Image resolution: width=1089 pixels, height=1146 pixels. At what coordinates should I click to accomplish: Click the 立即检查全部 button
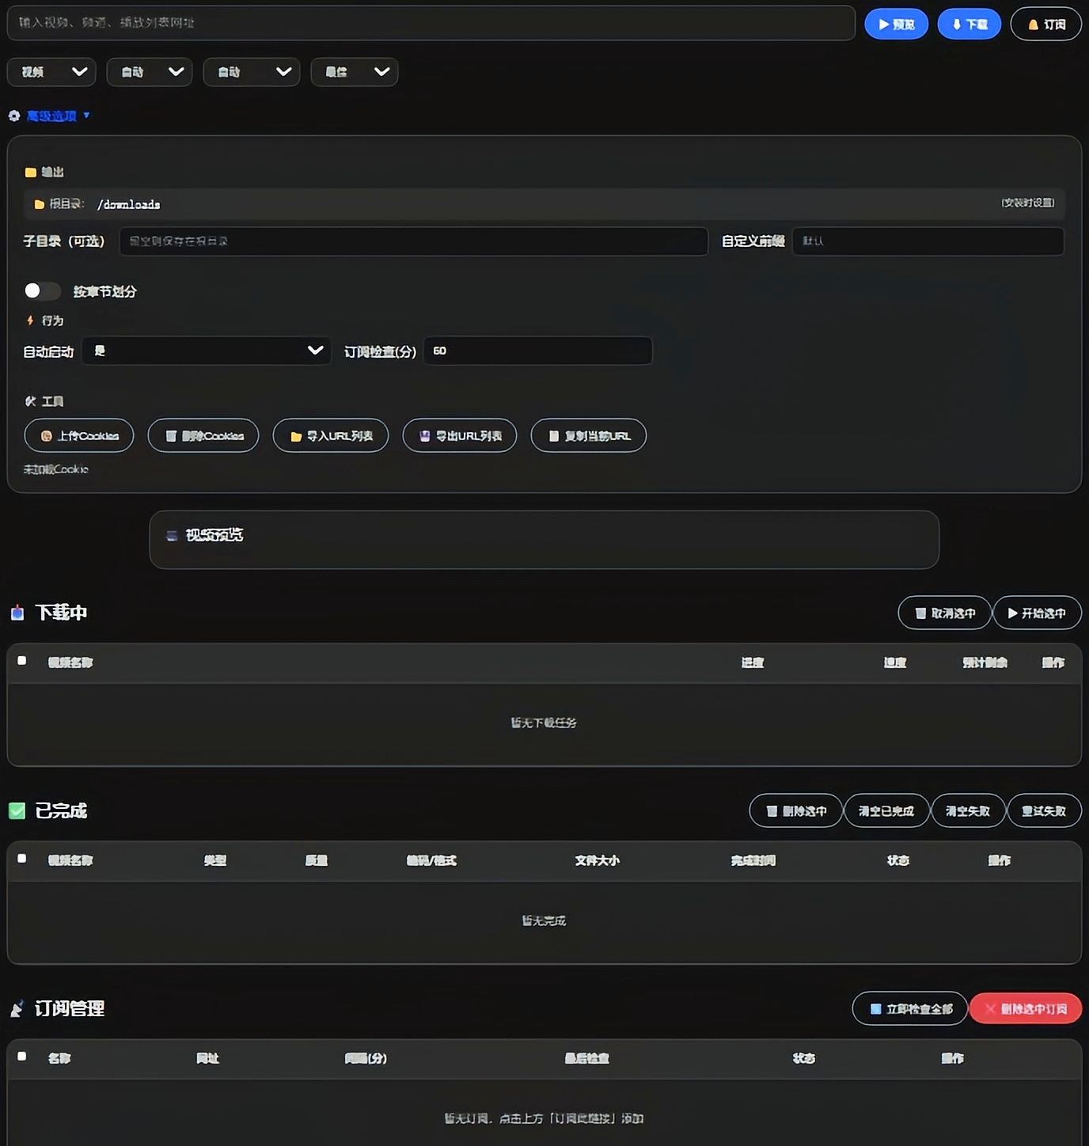tap(910, 1008)
